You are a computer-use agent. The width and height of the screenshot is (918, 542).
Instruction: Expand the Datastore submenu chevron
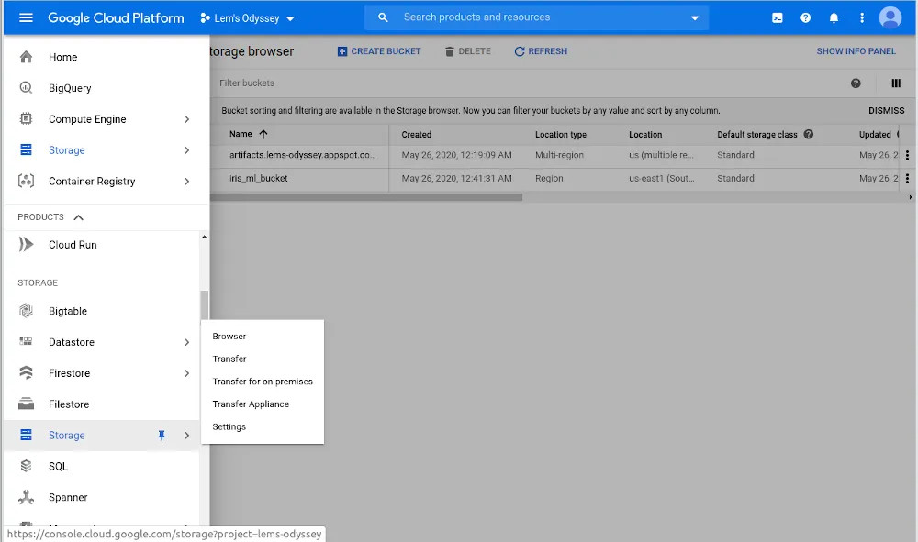[x=186, y=341]
